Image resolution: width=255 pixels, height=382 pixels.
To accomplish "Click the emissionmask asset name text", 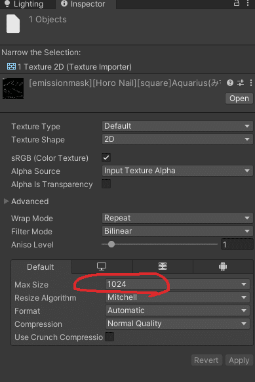I will click(x=125, y=83).
